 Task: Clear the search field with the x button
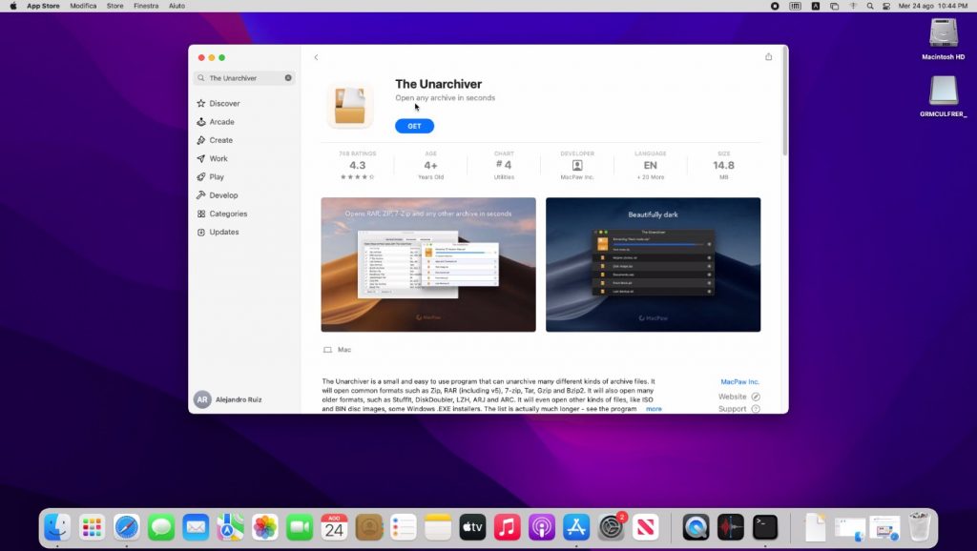coord(288,78)
